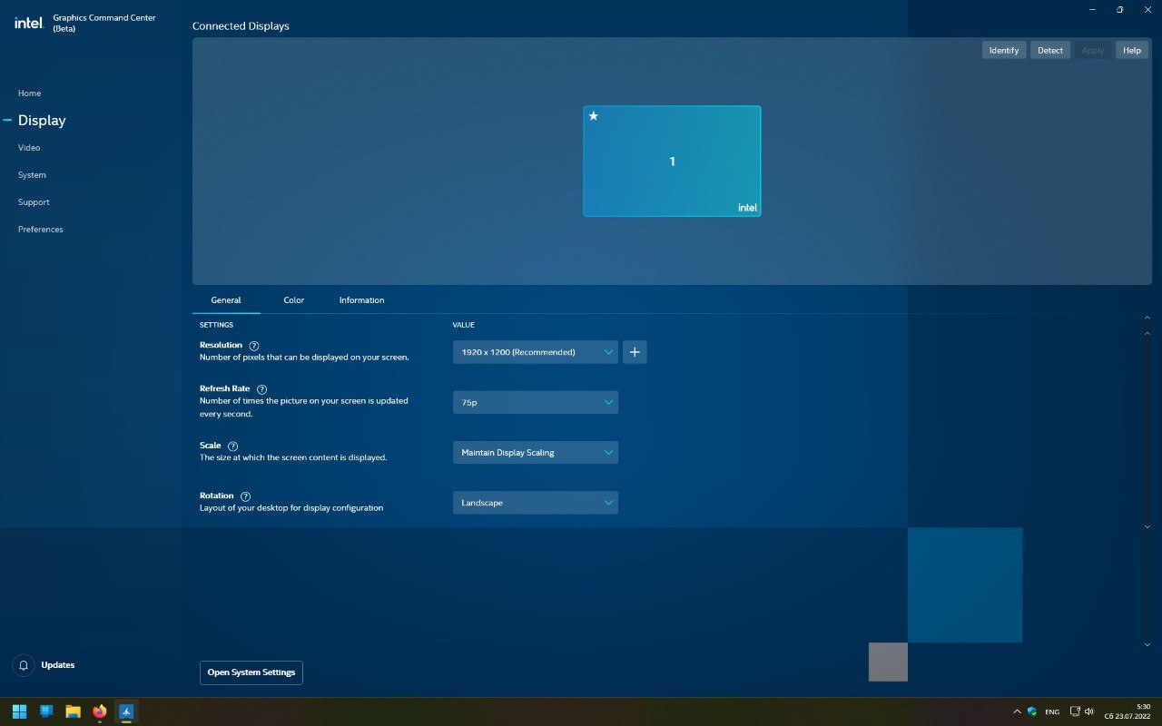The image size is (1162, 726).
Task: Click the Scale help question icon
Action: coord(232,446)
